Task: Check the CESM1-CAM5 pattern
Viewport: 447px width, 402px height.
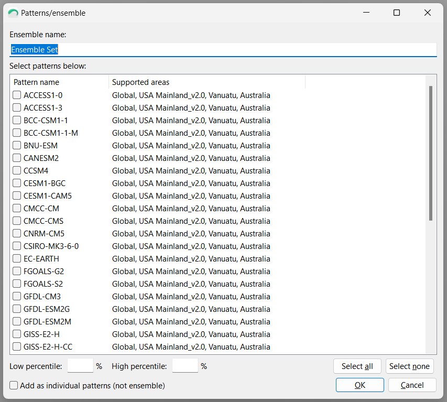Action: coord(17,195)
